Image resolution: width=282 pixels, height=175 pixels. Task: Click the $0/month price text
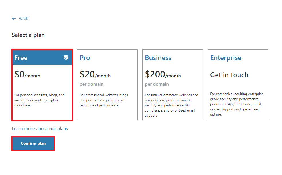(x=27, y=74)
